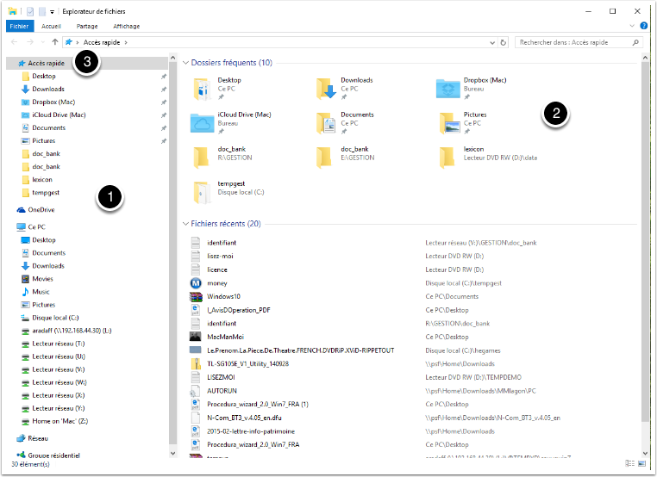Collapse the Dossiers fréquents section
This screenshot has width=657, height=477.
[186, 63]
